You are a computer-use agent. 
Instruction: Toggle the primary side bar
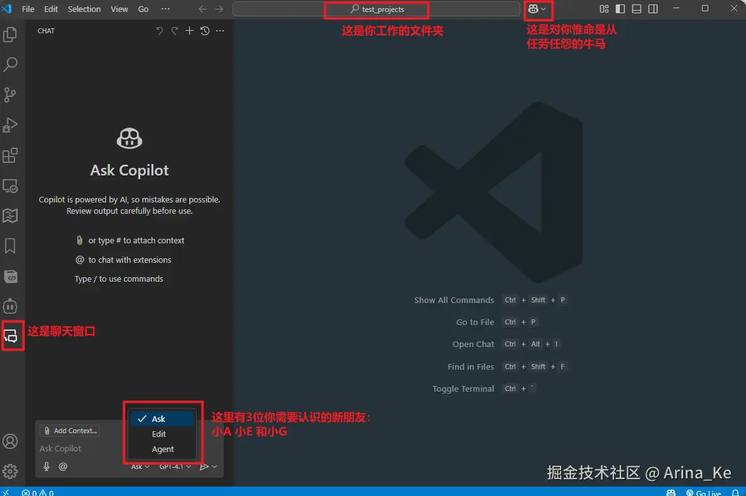click(620, 9)
